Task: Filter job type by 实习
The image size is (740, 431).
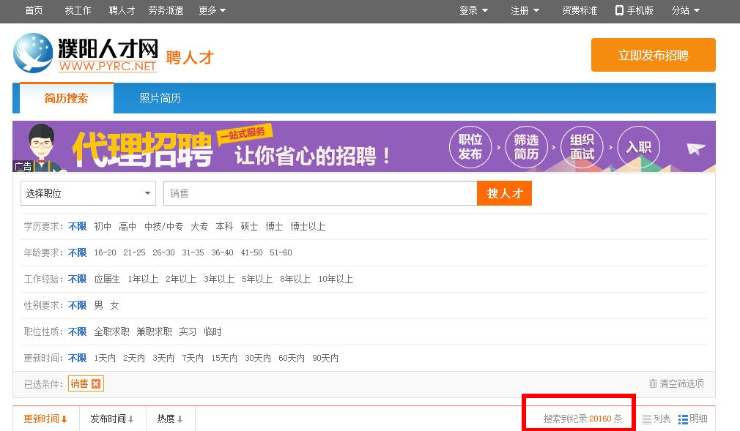Action: 188,332
